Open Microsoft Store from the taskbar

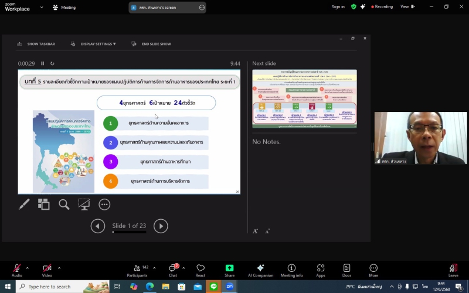click(182, 287)
